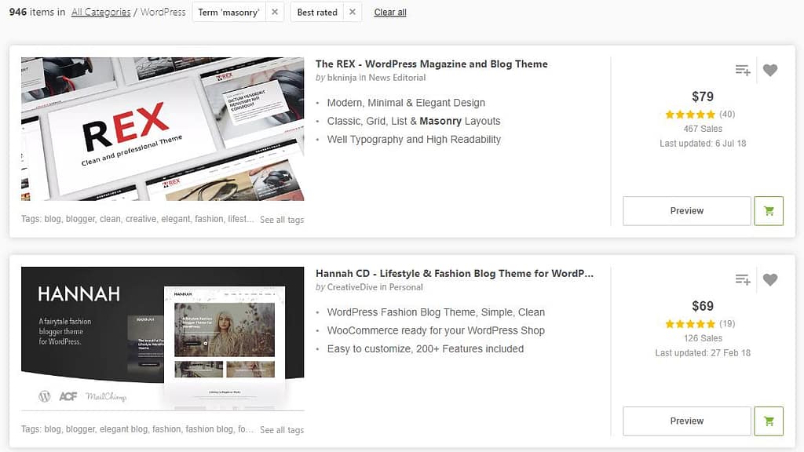Add Hannah CD theme to cart
Viewport: 804px width, 452px height.
click(x=769, y=421)
